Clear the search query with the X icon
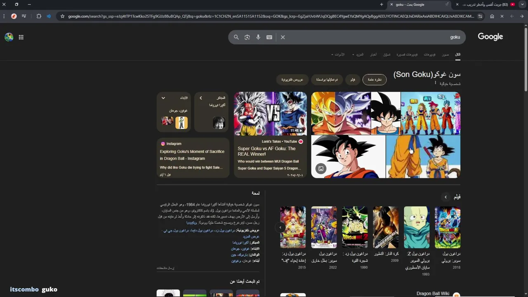The width and height of the screenshot is (528, 297). pos(283,37)
